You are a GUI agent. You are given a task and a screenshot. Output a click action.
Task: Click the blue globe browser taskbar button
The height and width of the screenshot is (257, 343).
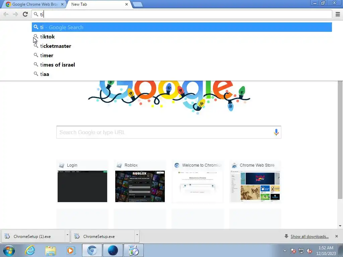[113, 250]
